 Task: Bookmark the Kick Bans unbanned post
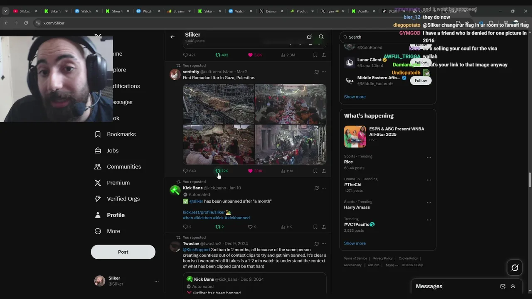coord(315,227)
